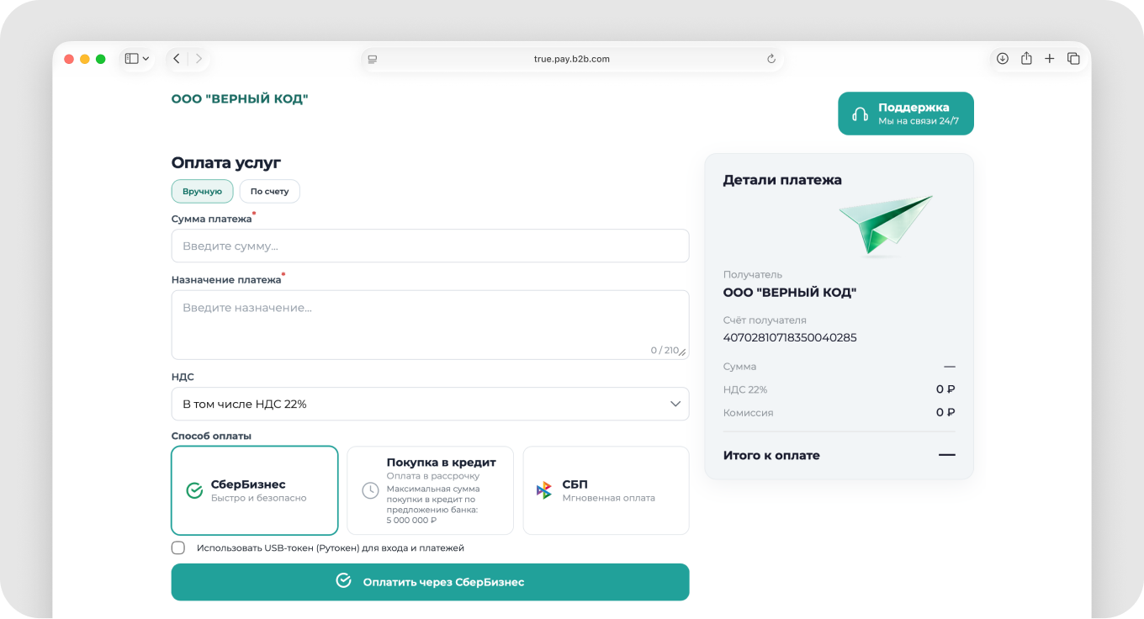Toggle the Safari sidebar icon
Viewport: 1144px width, 619px height.
pyautogui.click(x=131, y=59)
